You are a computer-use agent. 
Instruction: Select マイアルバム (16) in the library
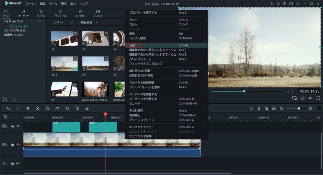(x=18, y=26)
